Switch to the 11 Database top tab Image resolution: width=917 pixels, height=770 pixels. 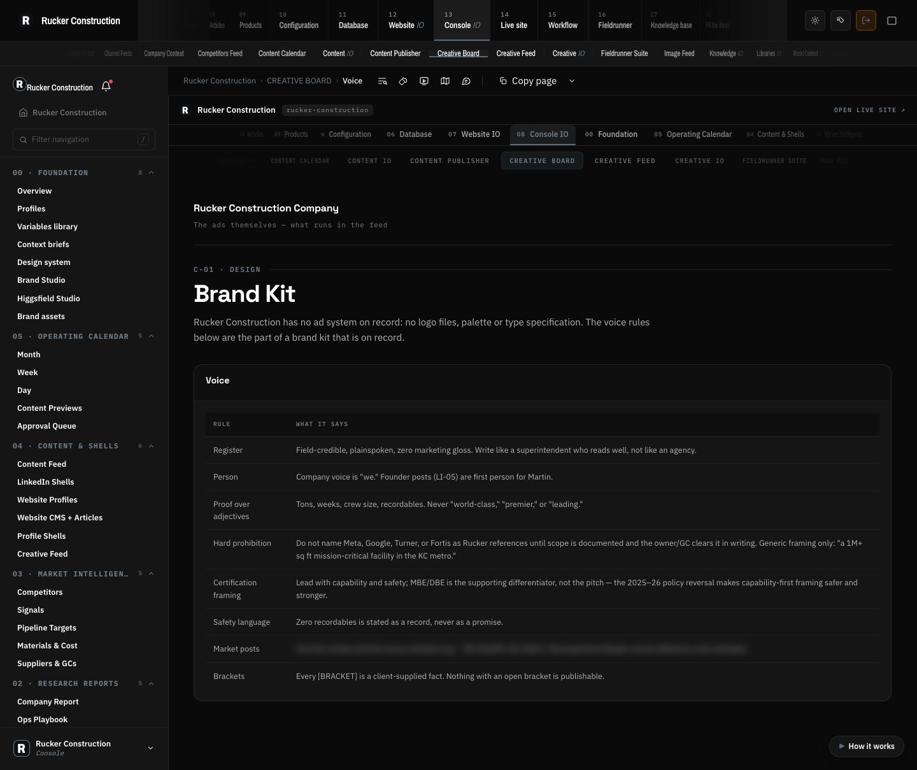(x=353, y=20)
